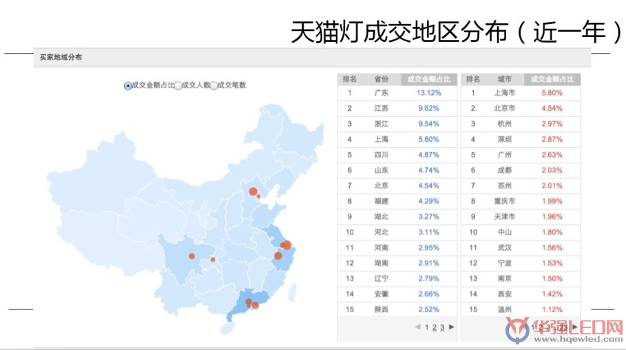Select the 湖北 province row

[x=397, y=217]
